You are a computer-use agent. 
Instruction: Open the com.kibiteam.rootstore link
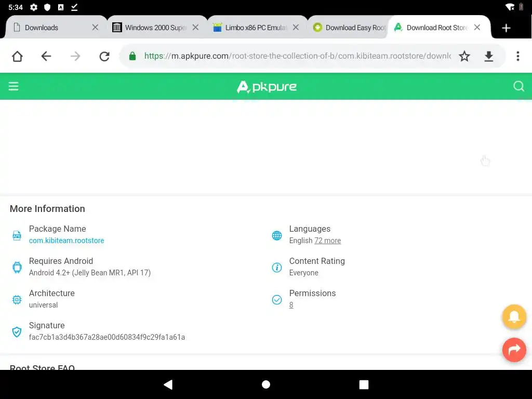[x=66, y=241]
